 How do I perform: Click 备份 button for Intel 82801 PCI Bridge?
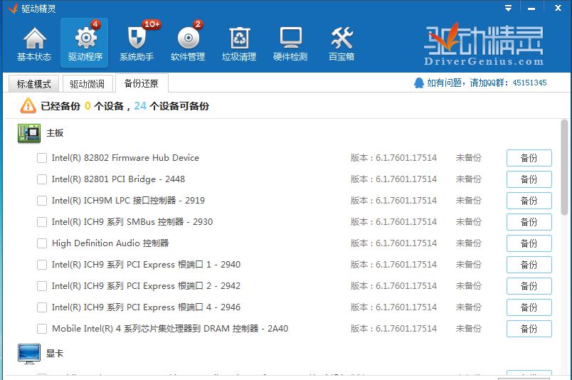(529, 179)
